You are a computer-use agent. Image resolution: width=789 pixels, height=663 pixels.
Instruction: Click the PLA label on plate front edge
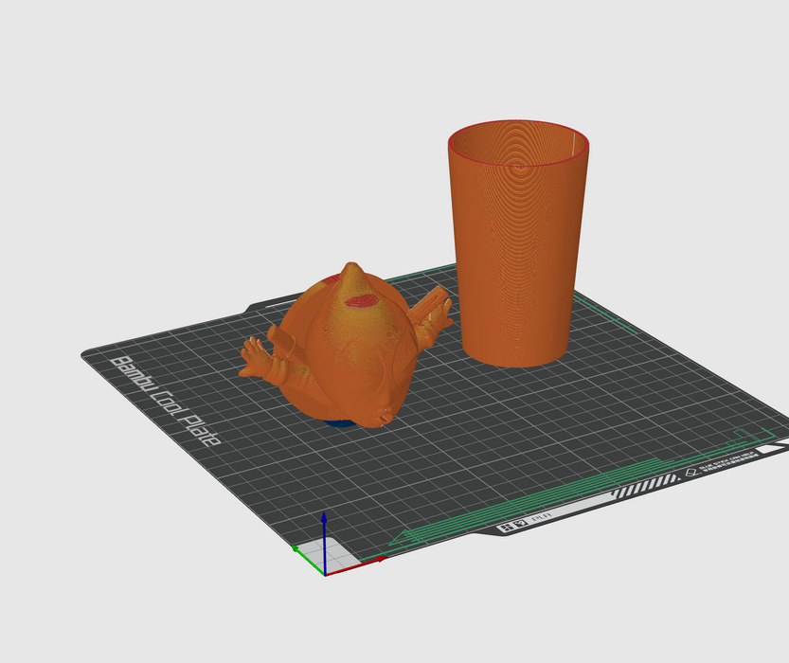tap(543, 518)
